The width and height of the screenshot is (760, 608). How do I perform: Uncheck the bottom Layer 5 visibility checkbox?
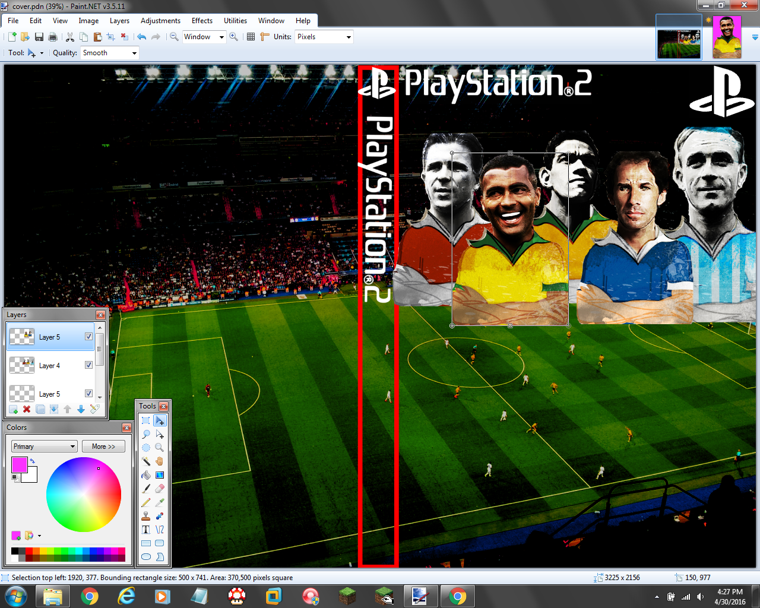[x=88, y=393]
